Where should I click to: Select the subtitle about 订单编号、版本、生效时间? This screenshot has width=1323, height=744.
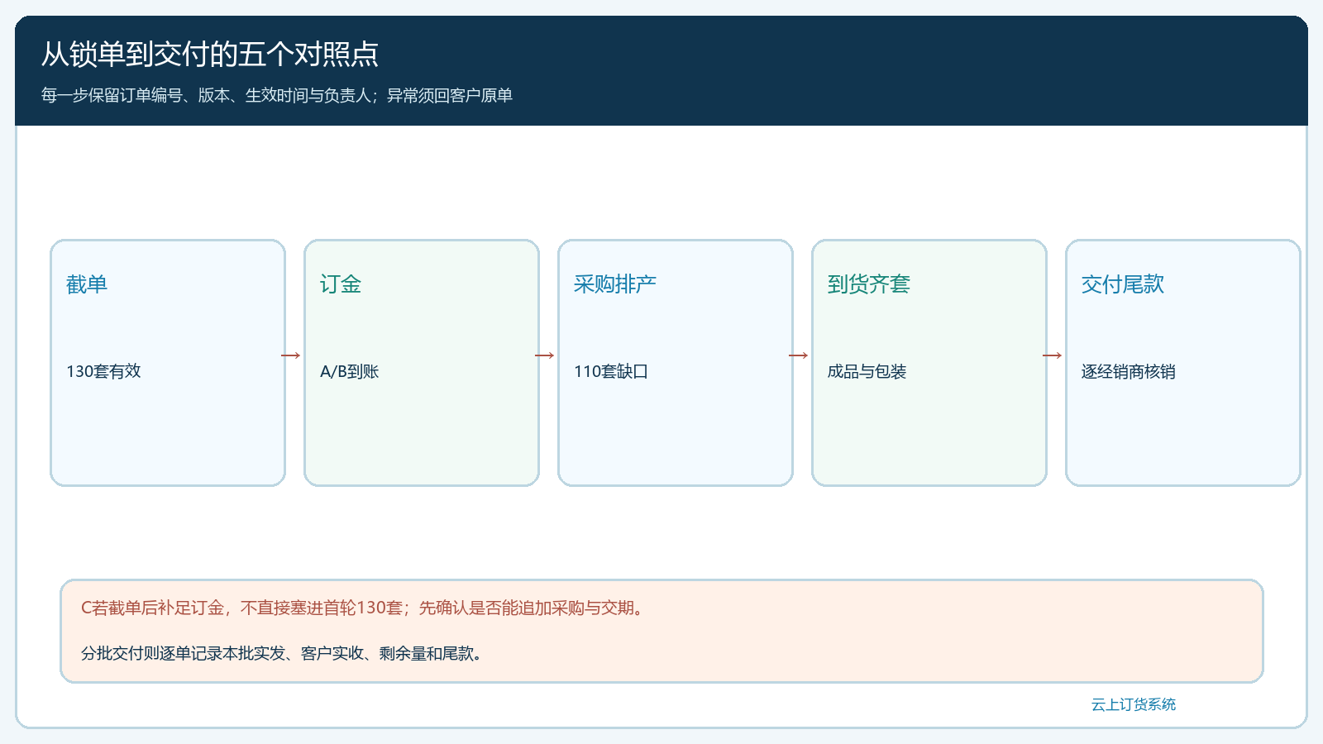[277, 96]
